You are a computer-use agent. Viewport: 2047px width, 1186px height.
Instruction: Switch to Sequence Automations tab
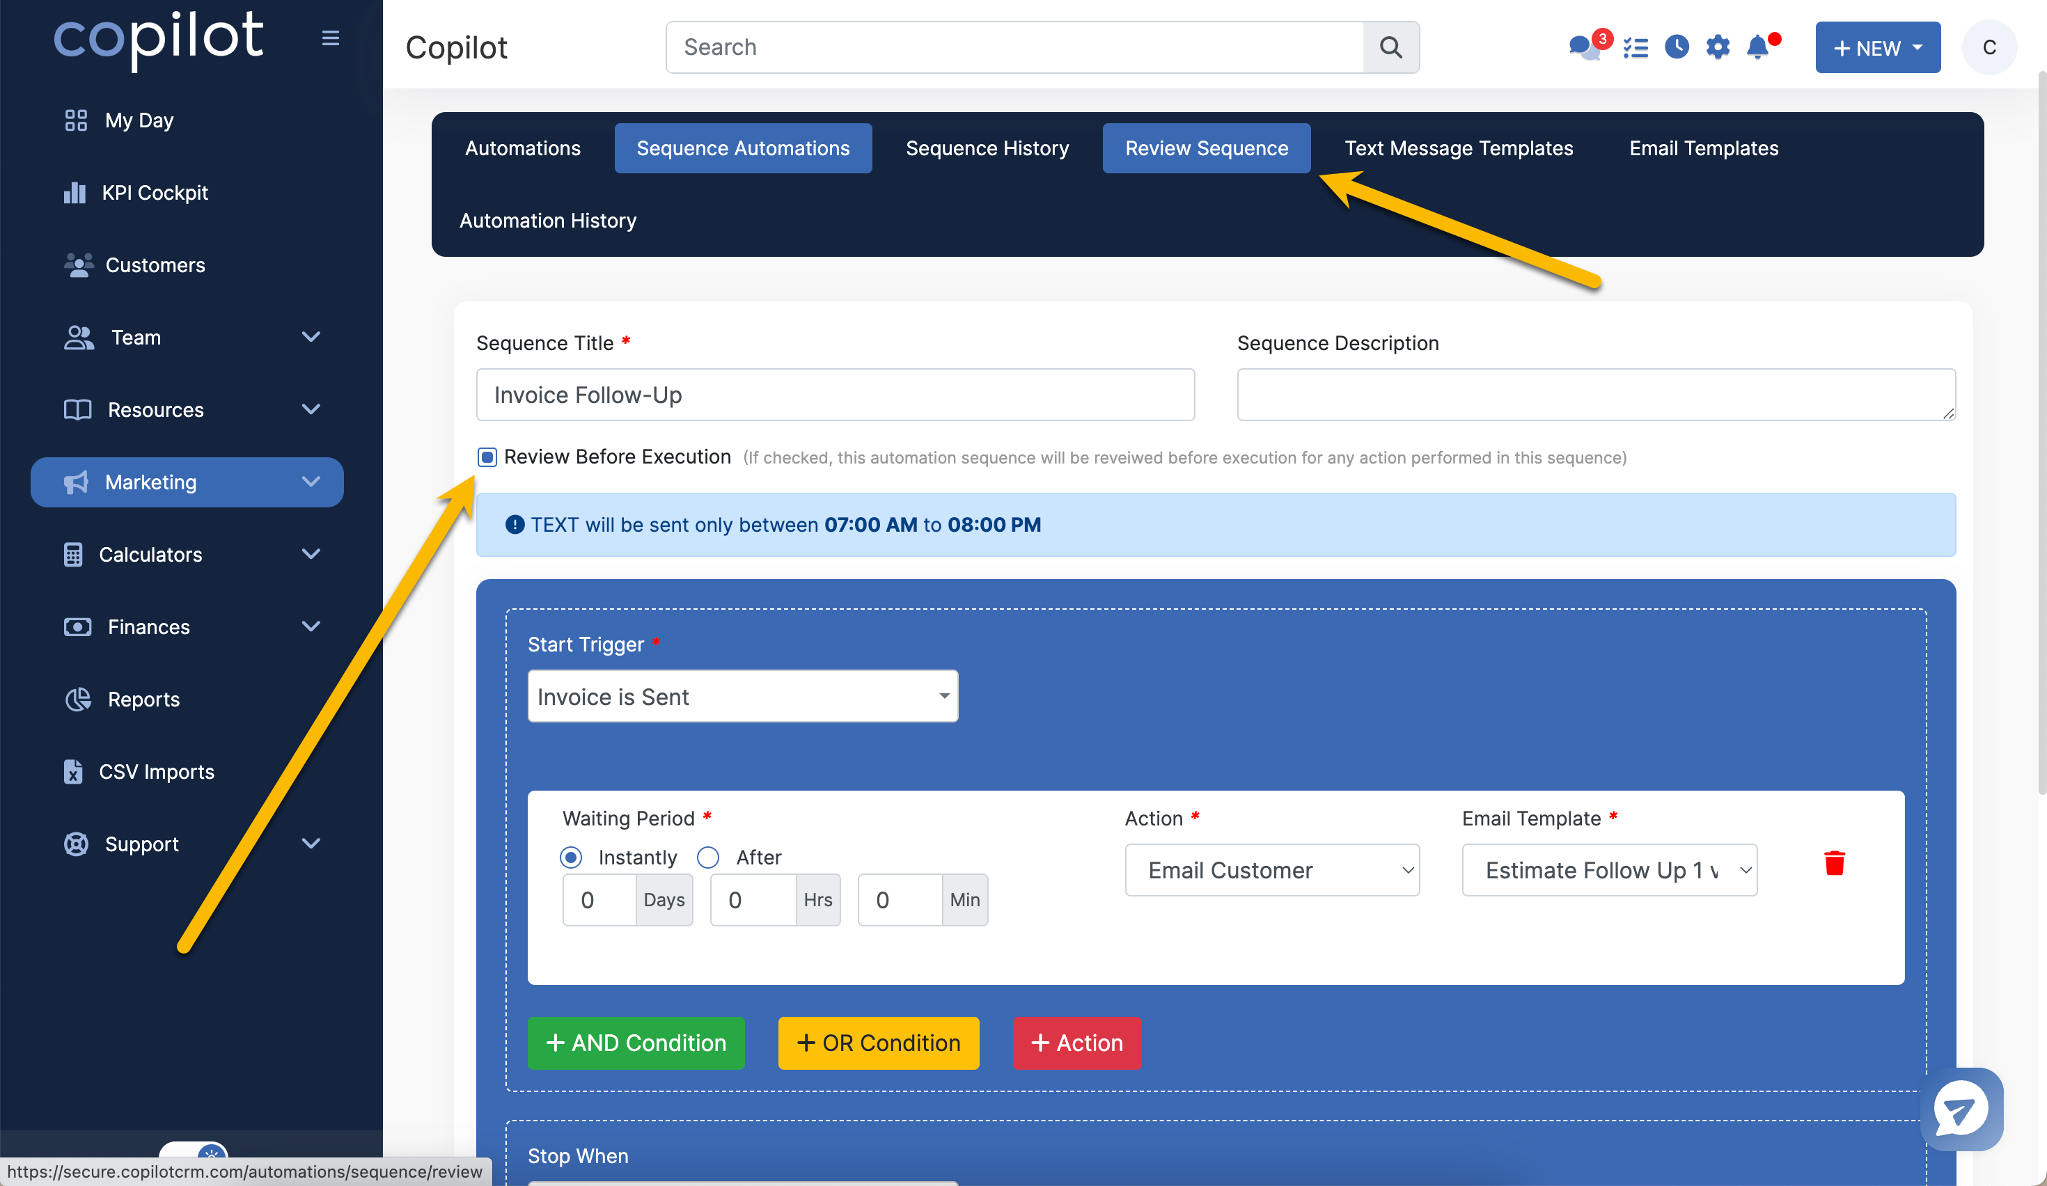point(744,148)
